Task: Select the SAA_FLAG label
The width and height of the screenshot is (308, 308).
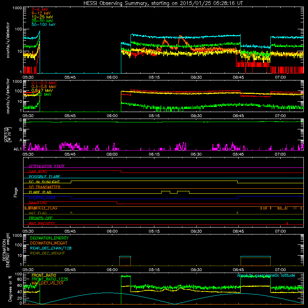Action: (x=38, y=203)
